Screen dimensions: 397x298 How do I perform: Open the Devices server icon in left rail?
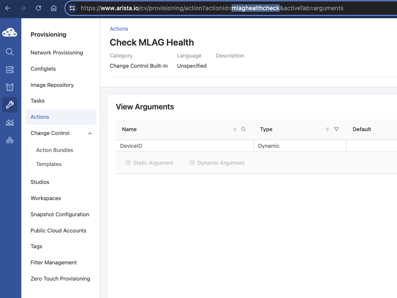click(10, 70)
